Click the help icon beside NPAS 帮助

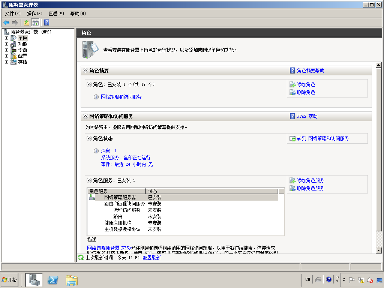tap(292, 116)
